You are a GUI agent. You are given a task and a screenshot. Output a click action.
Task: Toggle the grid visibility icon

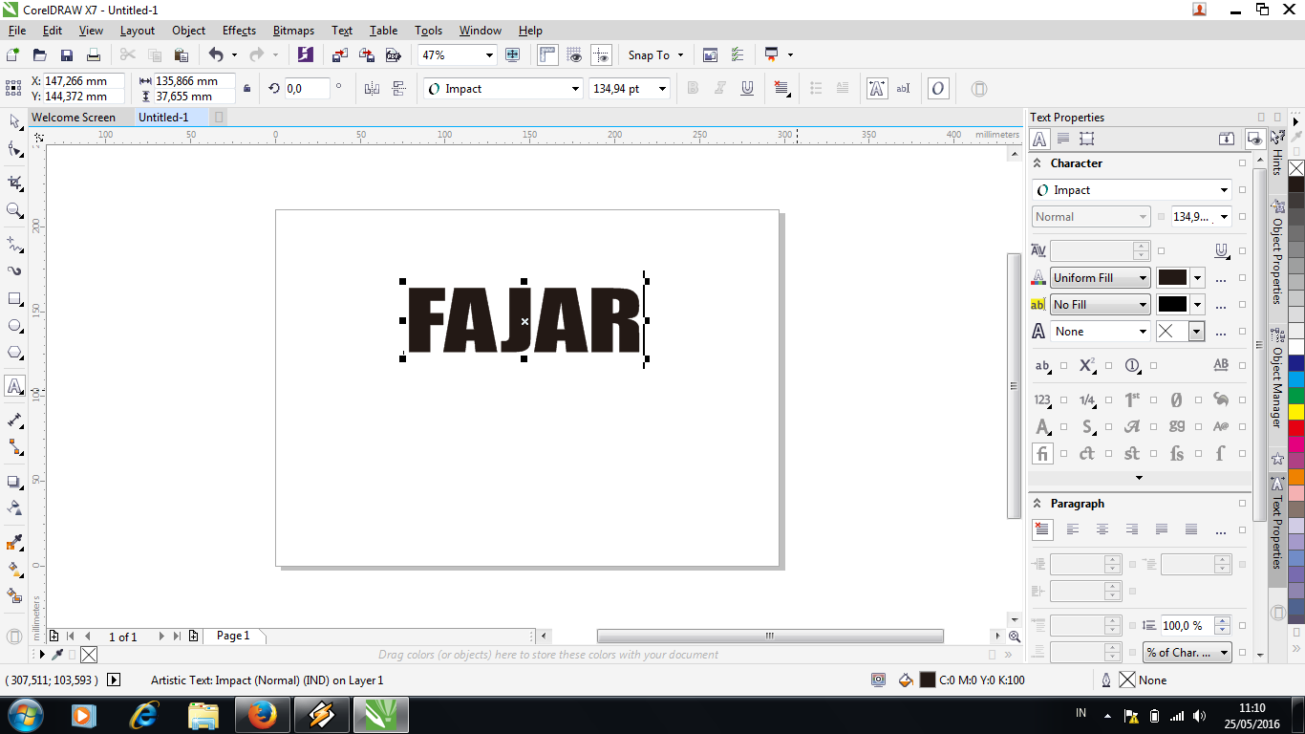point(573,54)
